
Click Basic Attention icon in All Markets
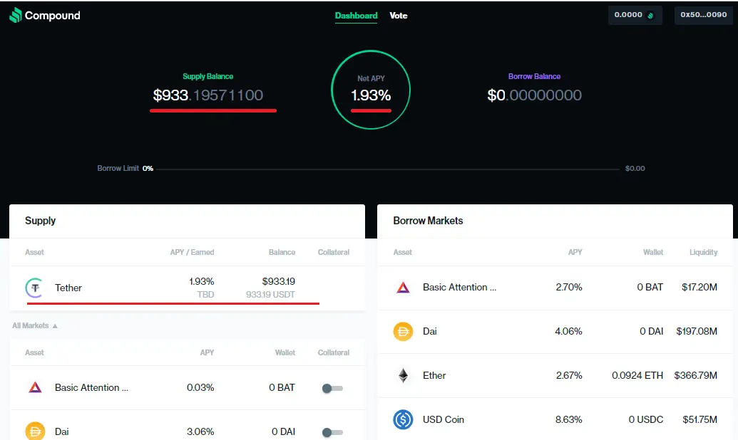pyautogui.click(x=36, y=387)
